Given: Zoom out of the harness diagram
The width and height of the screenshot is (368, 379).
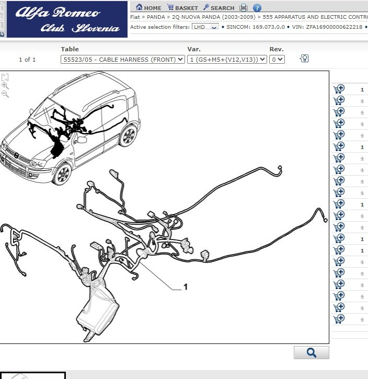Looking at the screenshot, I should [5, 95].
